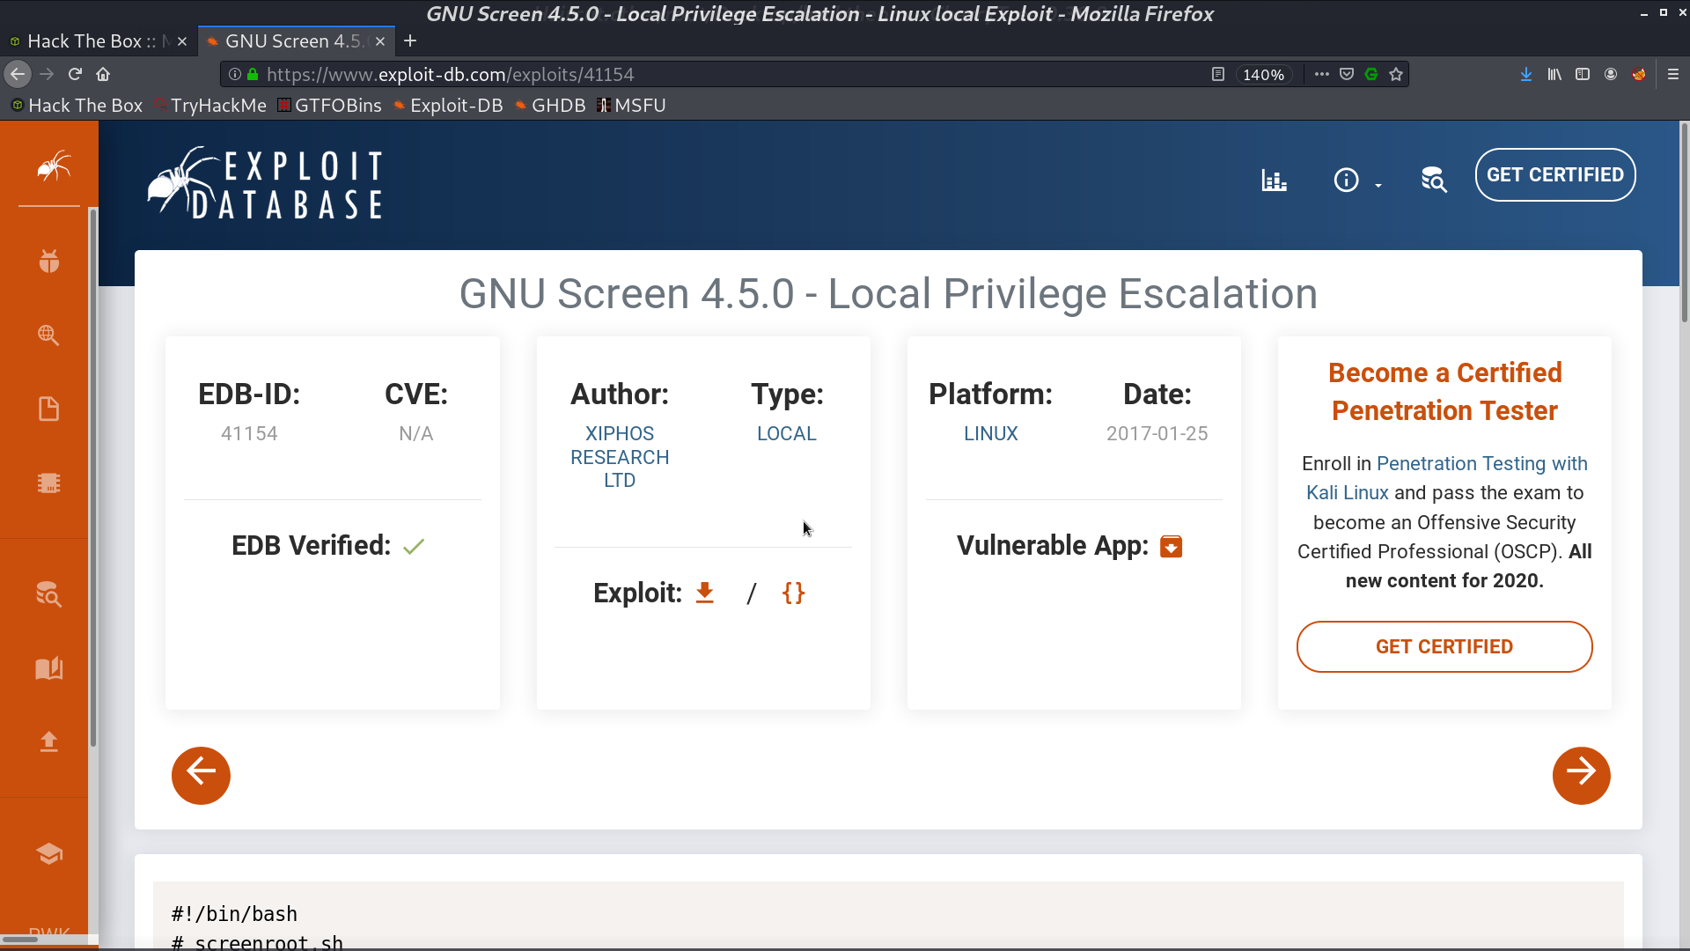Open the Submissions upload icon in sidebar
Image resolution: width=1690 pixels, height=951 pixels.
(x=49, y=741)
